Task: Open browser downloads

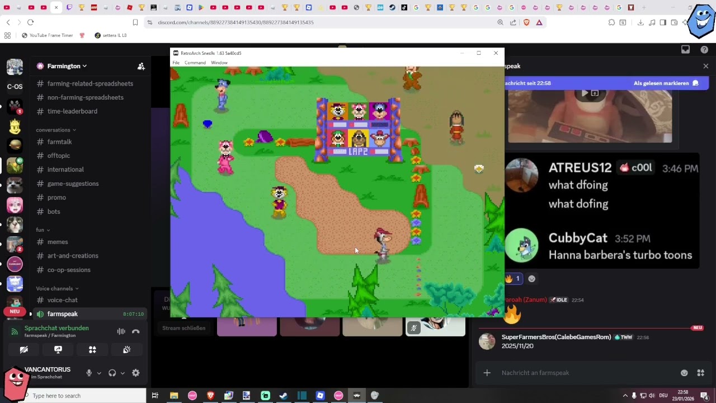Action: (640, 22)
